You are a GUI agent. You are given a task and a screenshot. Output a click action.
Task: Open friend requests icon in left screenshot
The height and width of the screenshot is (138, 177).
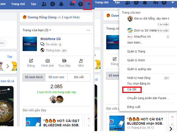[x=44, y=4]
